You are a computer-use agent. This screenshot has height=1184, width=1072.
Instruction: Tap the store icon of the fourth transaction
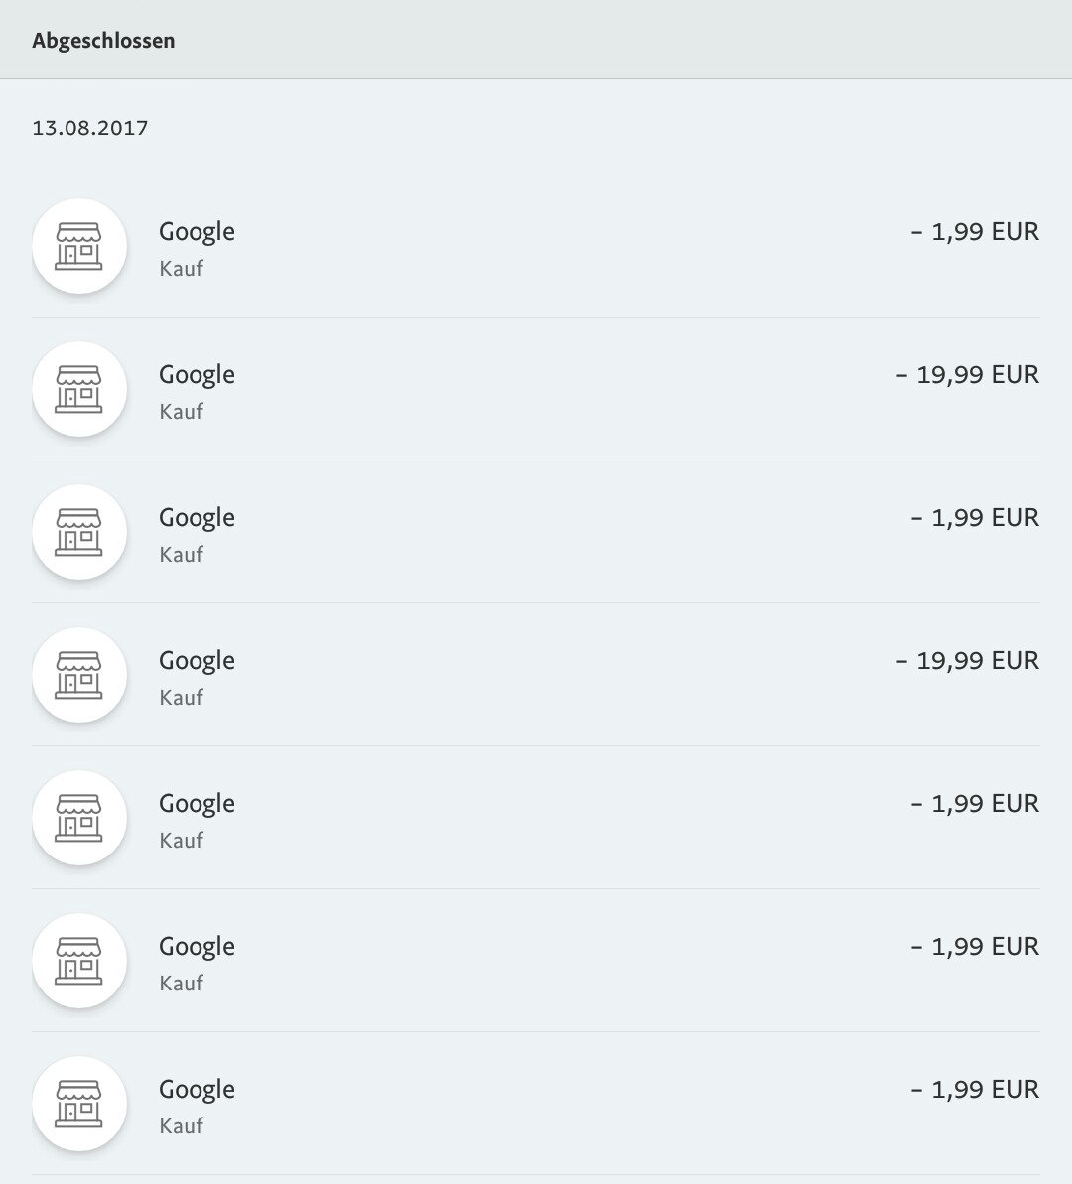79,675
